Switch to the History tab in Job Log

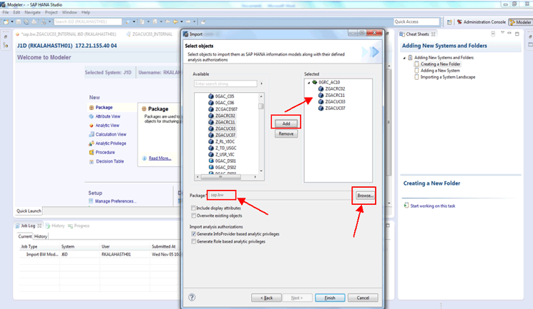[x=41, y=236]
